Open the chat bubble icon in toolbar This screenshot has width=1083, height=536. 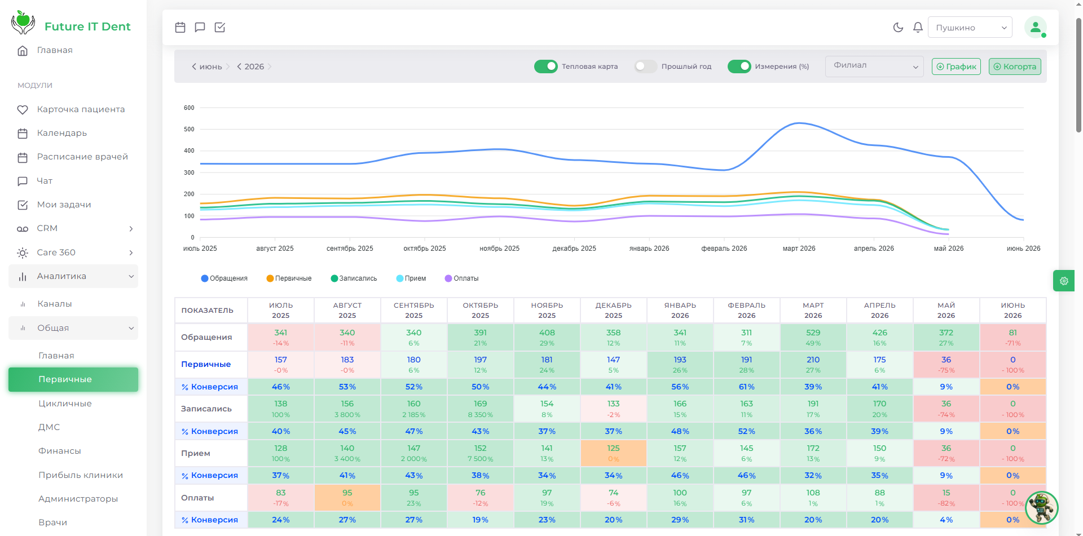click(200, 27)
